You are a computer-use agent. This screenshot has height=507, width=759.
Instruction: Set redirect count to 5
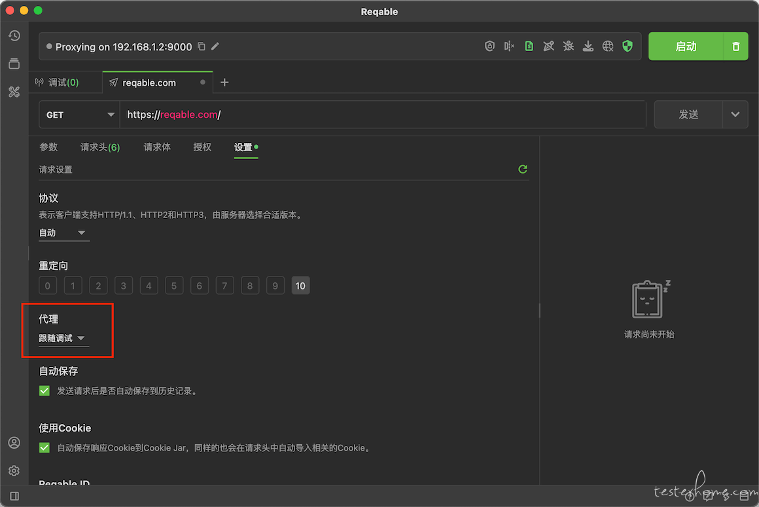click(174, 286)
